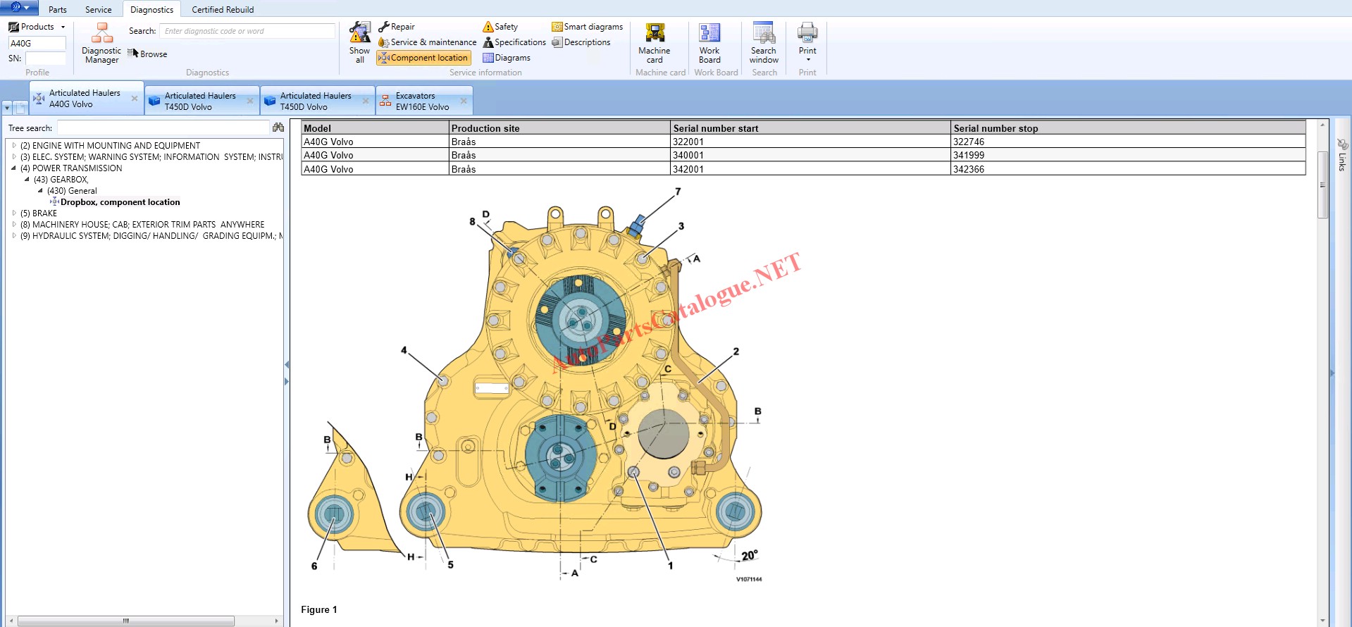
Task: Select Dropbox, component location tree item
Action: (120, 202)
